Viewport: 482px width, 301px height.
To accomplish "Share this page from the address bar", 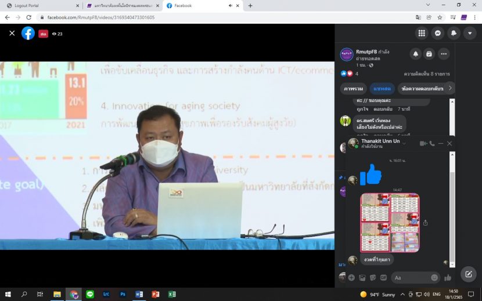I will (429, 17).
